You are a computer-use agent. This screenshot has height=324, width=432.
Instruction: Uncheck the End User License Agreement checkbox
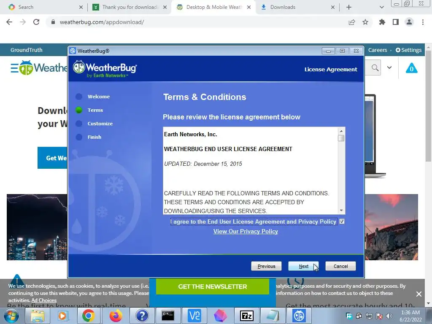(342, 221)
